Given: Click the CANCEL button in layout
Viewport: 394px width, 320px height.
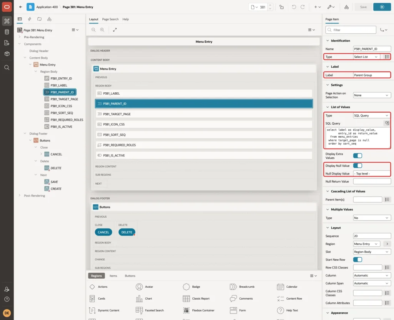Looking at the screenshot, I should [103, 232].
